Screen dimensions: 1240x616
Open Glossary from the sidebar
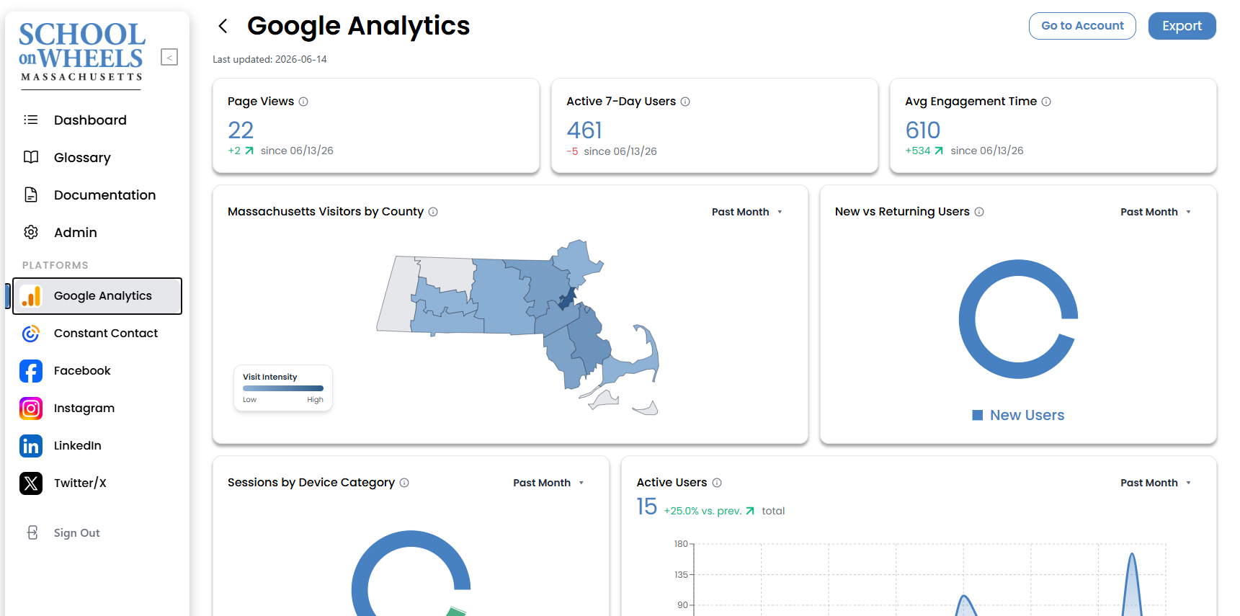point(97,157)
